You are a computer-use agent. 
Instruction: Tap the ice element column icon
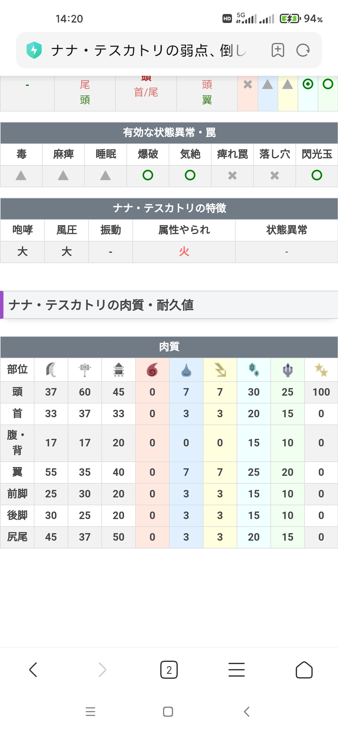coord(254,370)
